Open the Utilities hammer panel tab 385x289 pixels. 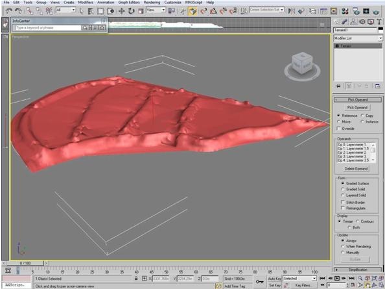coord(379,21)
